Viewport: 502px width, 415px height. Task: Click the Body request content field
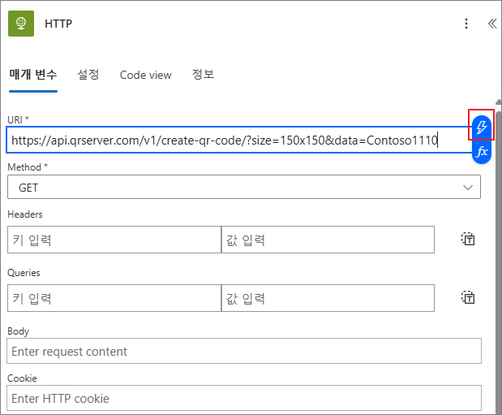tap(244, 351)
